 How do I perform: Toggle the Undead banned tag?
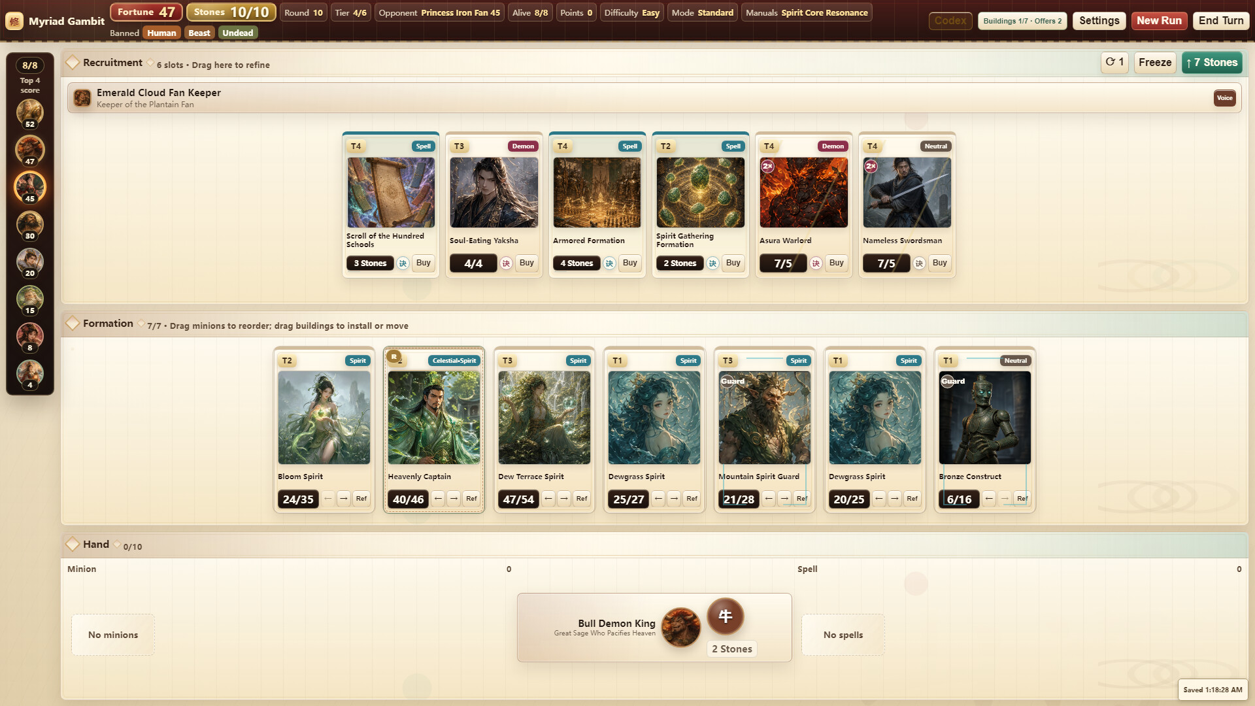pyautogui.click(x=237, y=33)
